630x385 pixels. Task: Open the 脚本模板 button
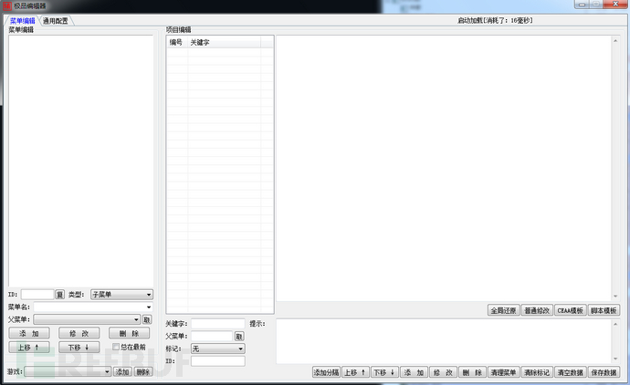click(x=604, y=310)
